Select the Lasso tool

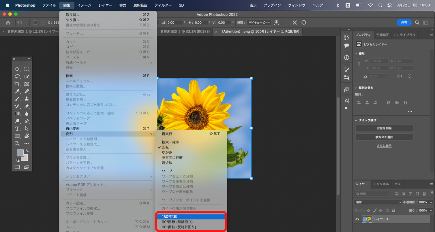(x=17, y=77)
